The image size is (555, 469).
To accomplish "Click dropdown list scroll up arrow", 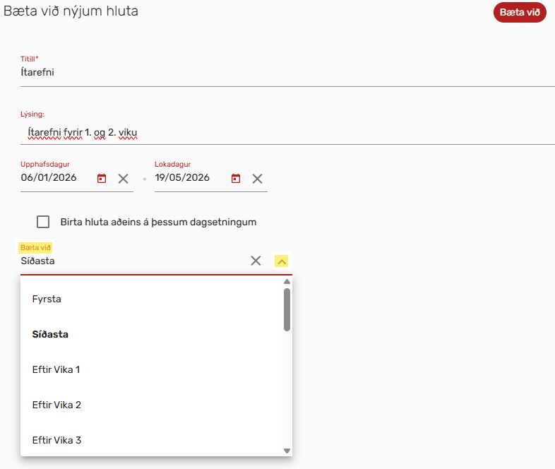I will point(287,282).
